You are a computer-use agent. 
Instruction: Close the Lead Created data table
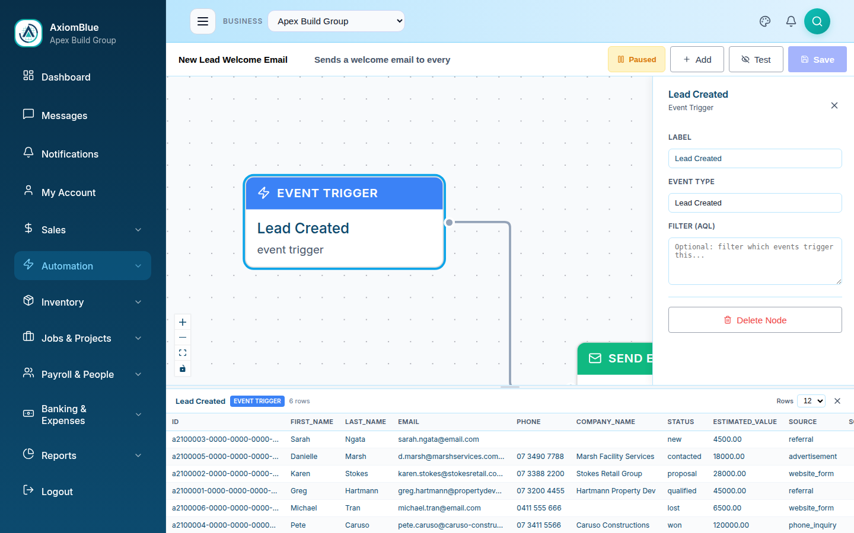837,401
